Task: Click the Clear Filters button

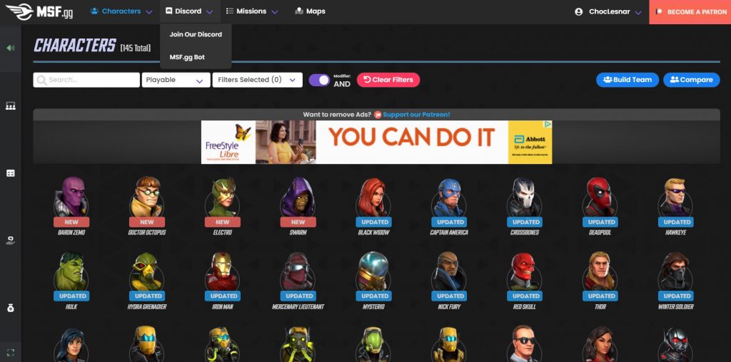Action: pos(388,80)
